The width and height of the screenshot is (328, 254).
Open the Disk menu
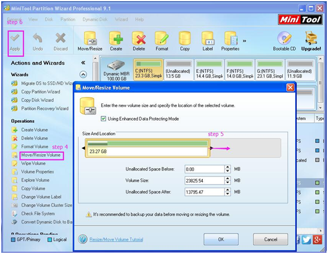pyautogui.click(x=49, y=19)
